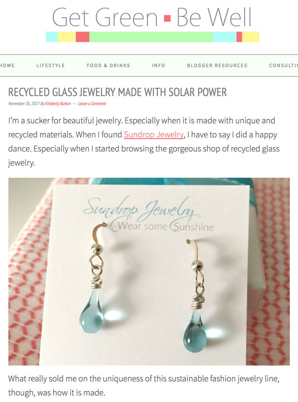Follow the Sundrop Jewelry hyperlink
The height and width of the screenshot is (402, 298).
click(x=154, y=134)
